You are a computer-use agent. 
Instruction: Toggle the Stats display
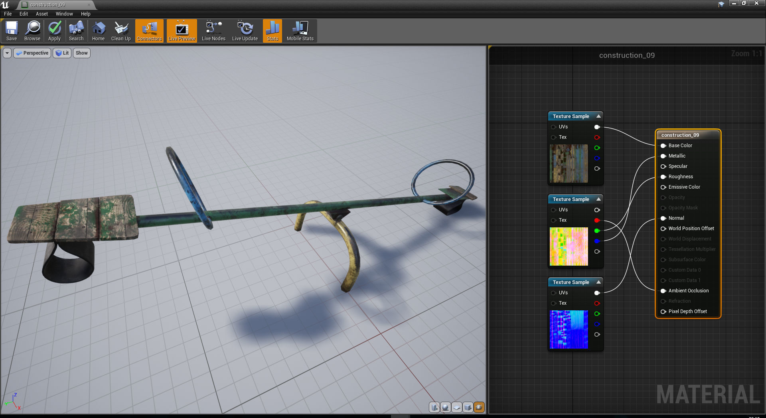(x=272, y=31)
